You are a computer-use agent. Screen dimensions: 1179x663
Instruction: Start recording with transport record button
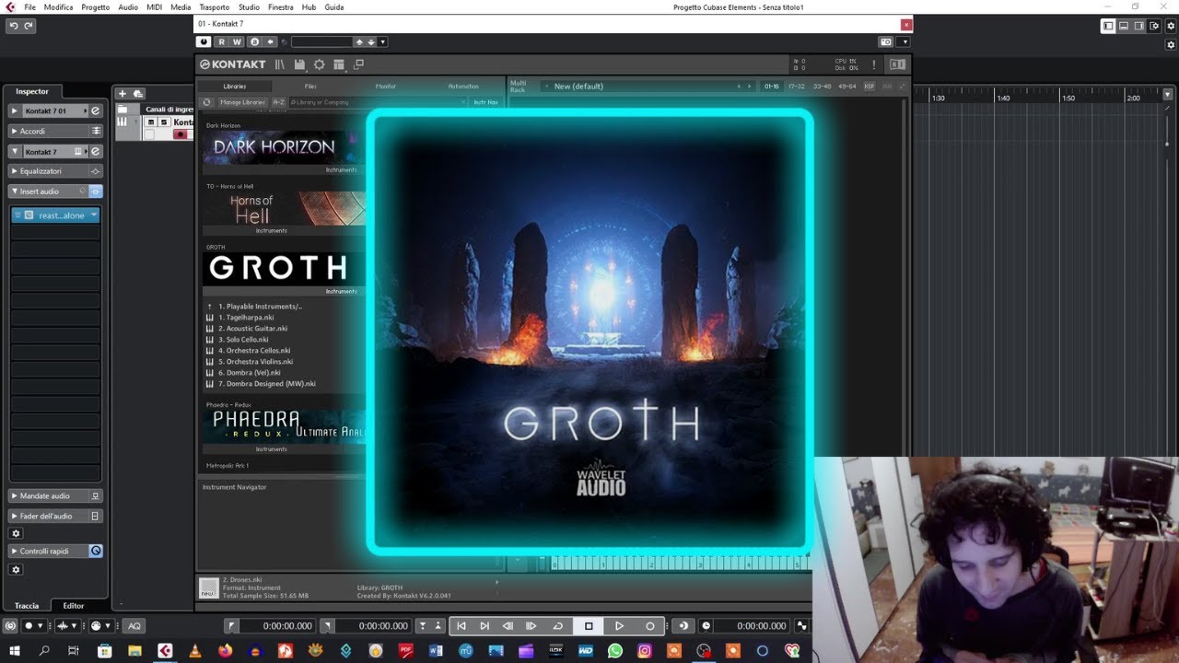click(649, 626)
